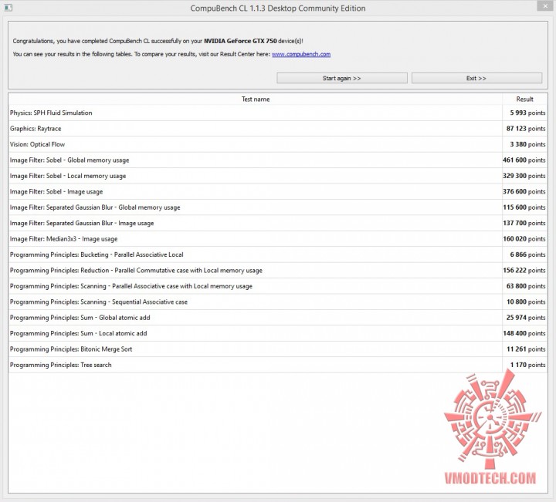Screen dimensions: 556x502
Task: Click the 25 974 points result
Action: pos(526,318)
